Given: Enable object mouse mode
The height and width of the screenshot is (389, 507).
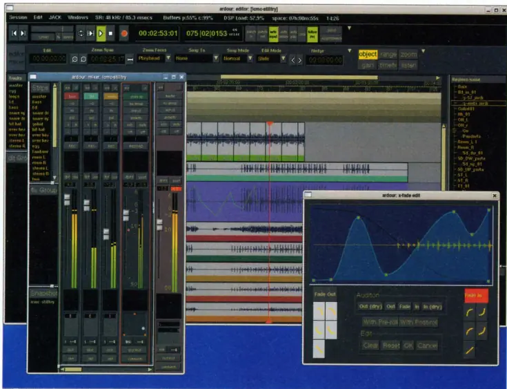Looking at the screenshot, I should click(x=368, y=54).
